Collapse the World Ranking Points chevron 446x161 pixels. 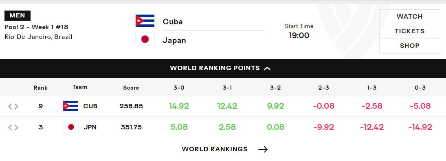(x=267, y=68)
